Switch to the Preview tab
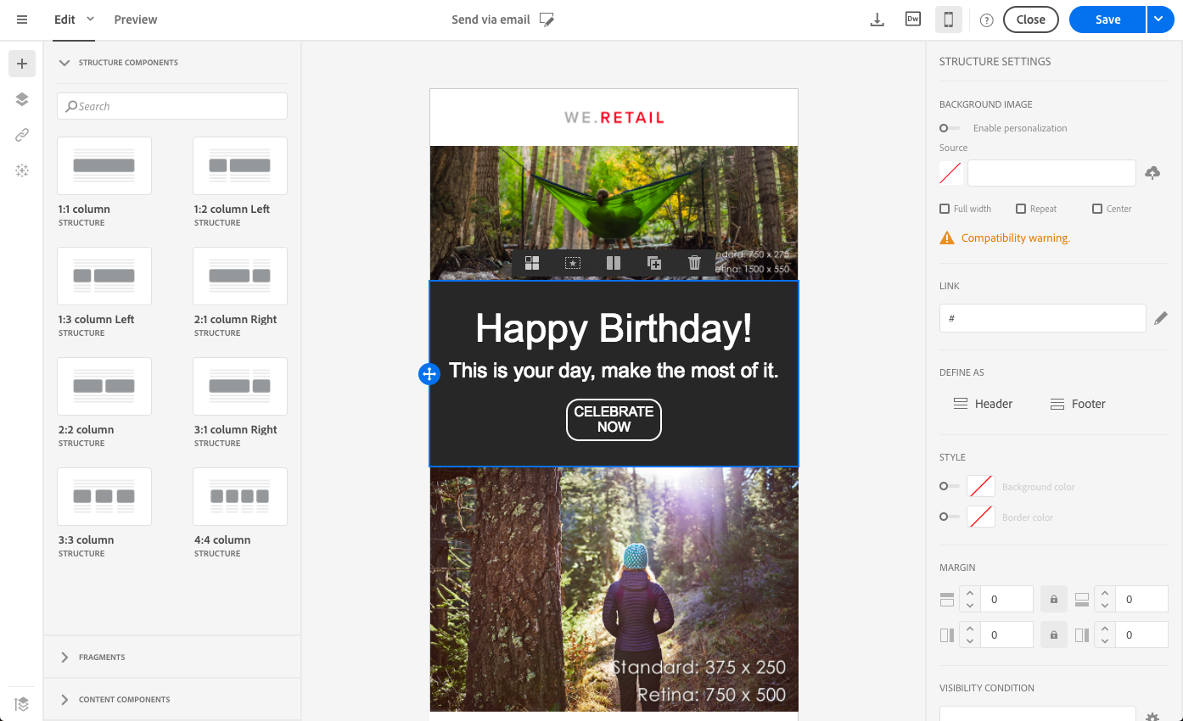This screenshot has height=721, width=1183. 136,20
